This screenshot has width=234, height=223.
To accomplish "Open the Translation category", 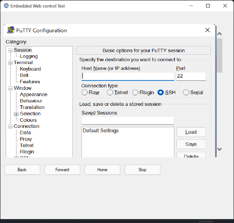I will 32,107.
